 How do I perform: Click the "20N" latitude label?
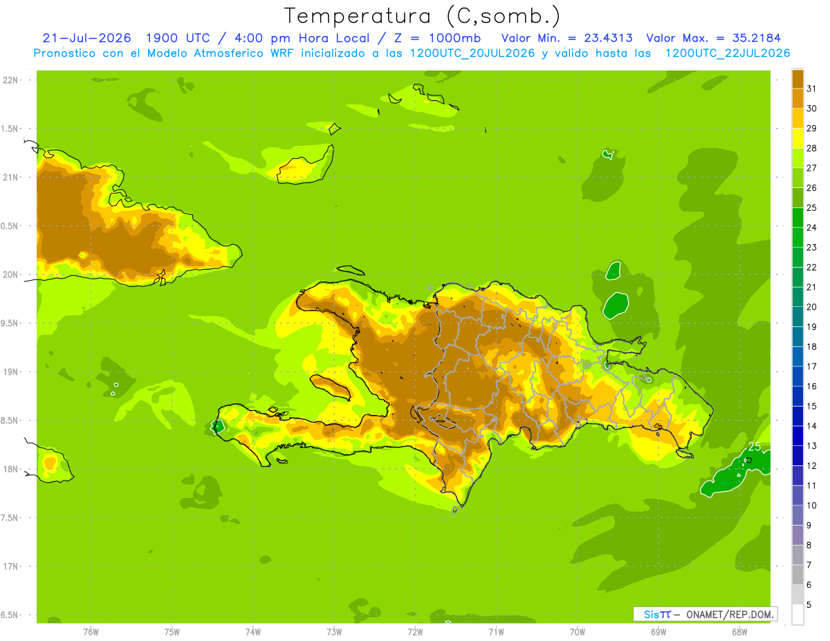(x=11, y=275)
